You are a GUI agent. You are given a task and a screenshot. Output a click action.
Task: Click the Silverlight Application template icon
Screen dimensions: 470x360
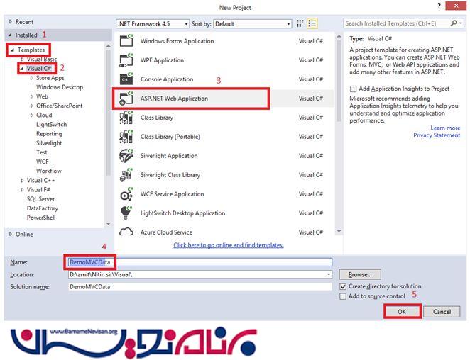[x=126, y=156]
